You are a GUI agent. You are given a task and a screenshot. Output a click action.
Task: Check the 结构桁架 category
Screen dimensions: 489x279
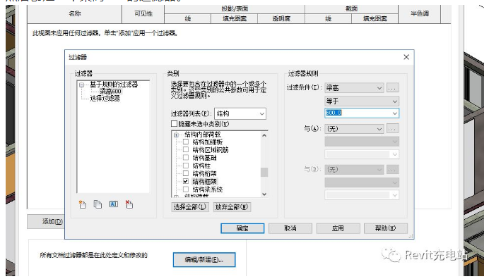[186, 173]
